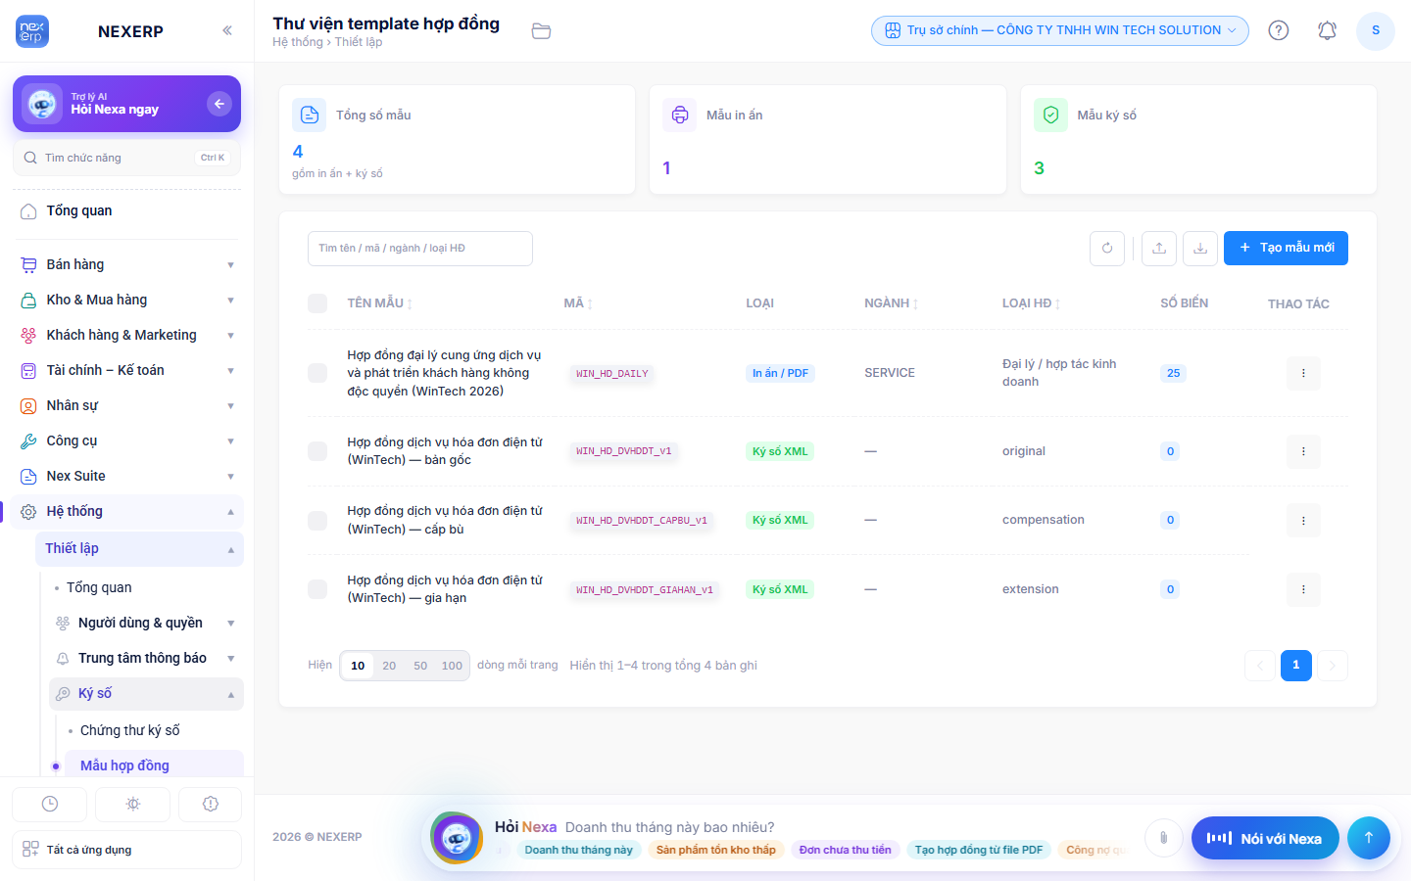
Task: Click the download (export) icon button
Action: point(1200,249)
